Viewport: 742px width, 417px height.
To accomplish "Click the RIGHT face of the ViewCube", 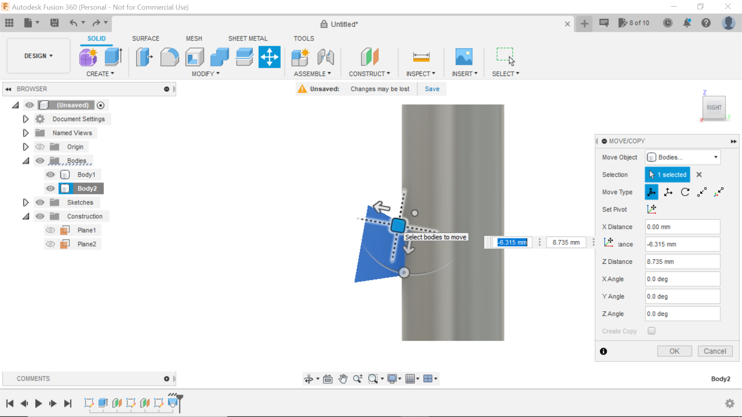I will (715, 108).
